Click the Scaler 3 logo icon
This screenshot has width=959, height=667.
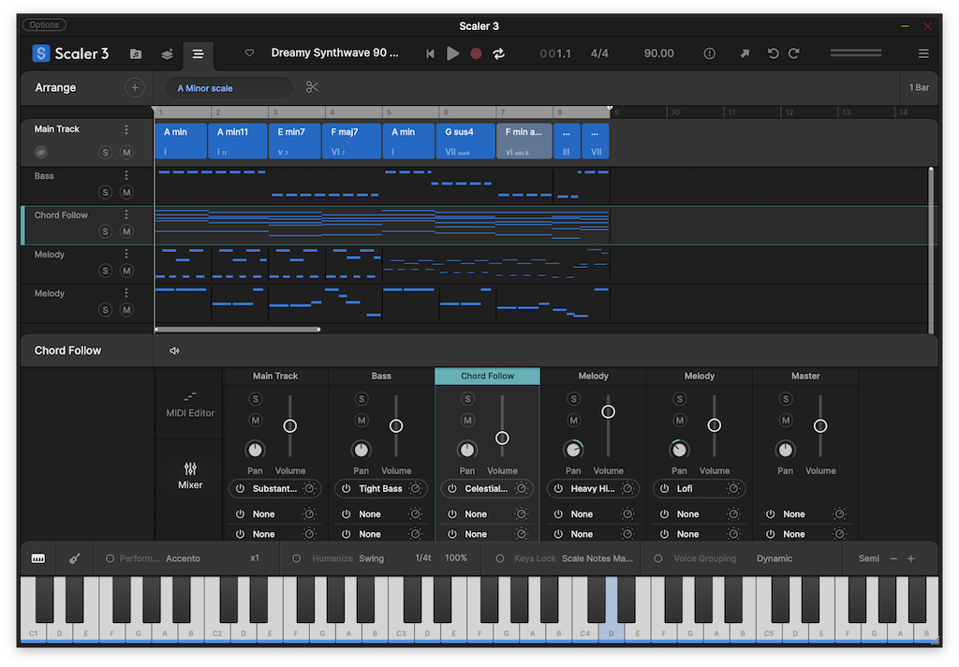pyautogui.click(x=41, y=53)
